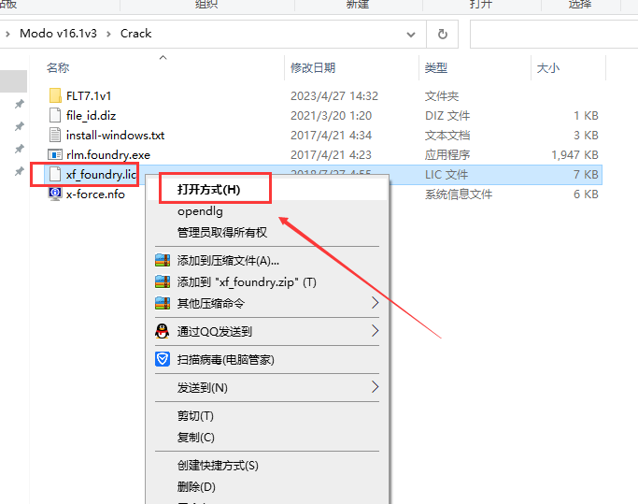
Task: Choose 通过QQ发送到 menu entry
Action: [215, 331]
